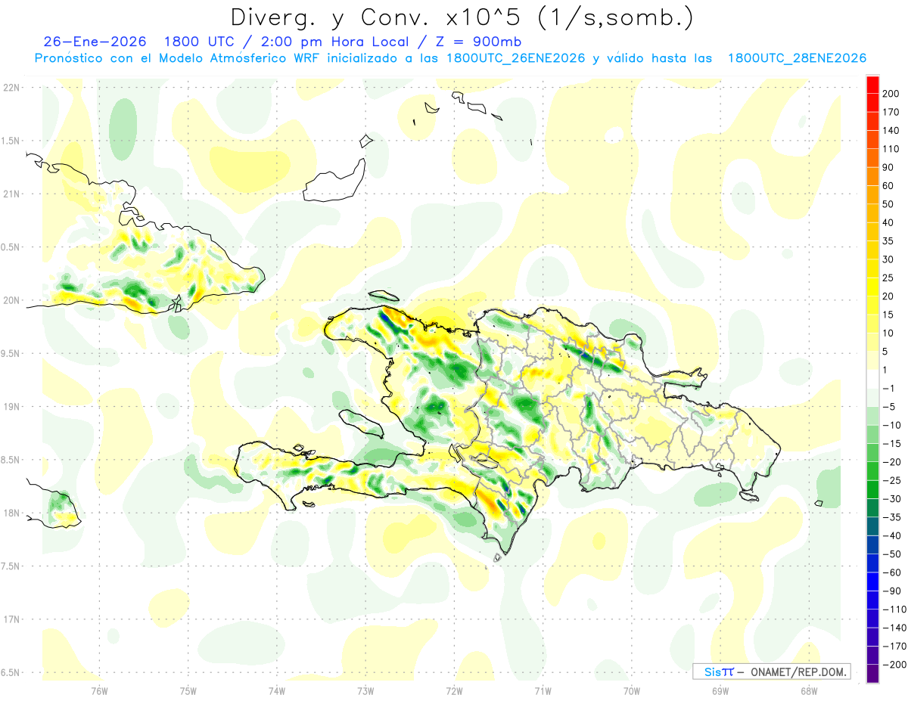Click the date text '26-Ene-2026'
The width and height of the screenshot is (908, 701).
[94, 42]
